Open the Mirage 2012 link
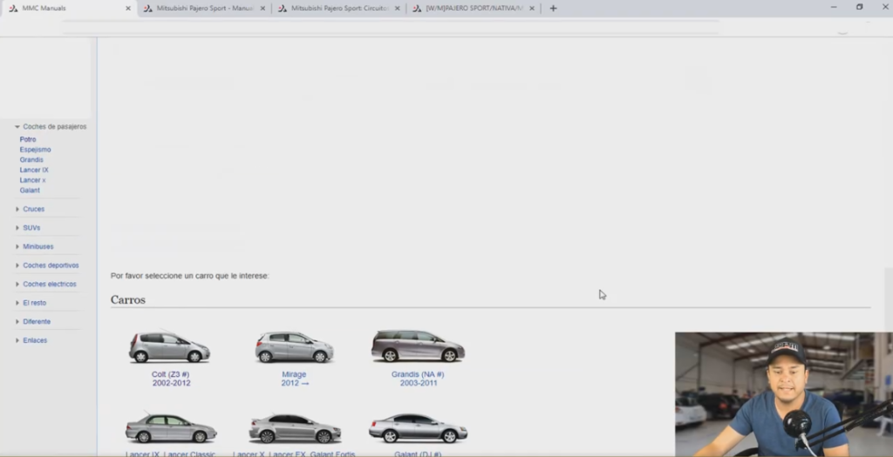Screen dimensions: 893x457 pyautogui.click(x=295, y=379)
